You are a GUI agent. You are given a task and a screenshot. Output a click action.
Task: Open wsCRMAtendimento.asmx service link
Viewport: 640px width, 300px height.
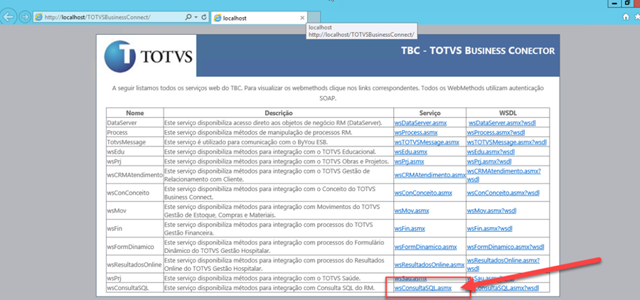[430, 175]
